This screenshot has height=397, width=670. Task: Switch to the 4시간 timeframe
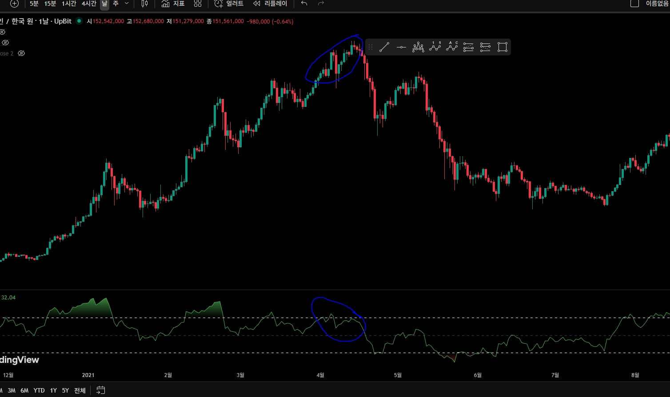[x=89, y=4]
